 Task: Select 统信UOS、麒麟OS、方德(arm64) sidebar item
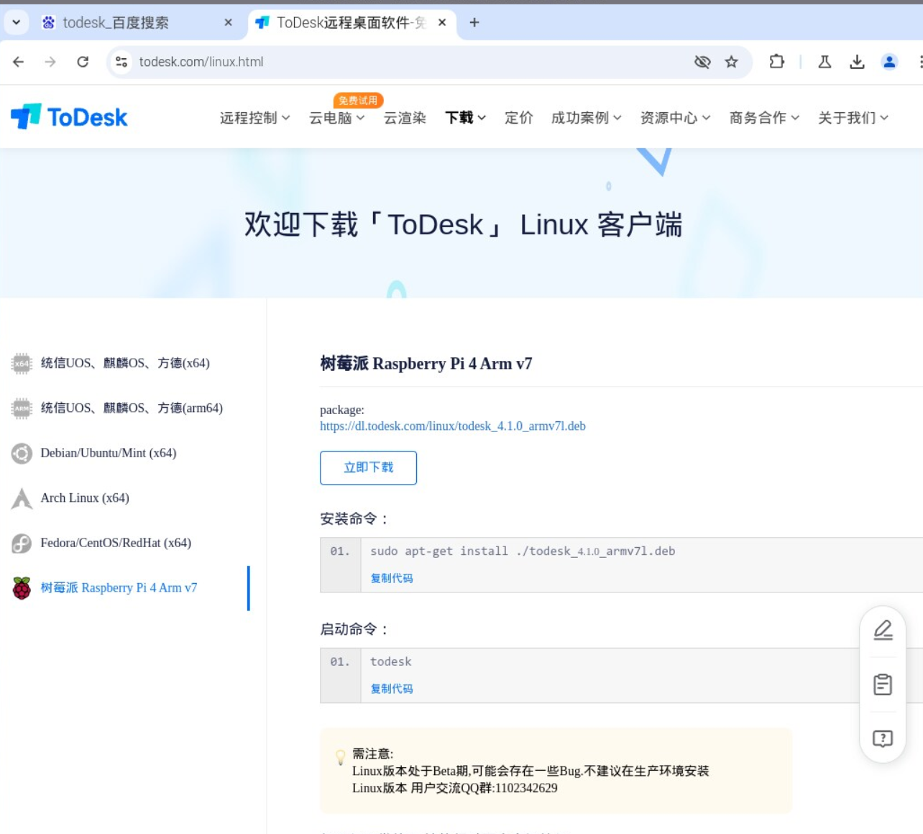tap(125, 408)
